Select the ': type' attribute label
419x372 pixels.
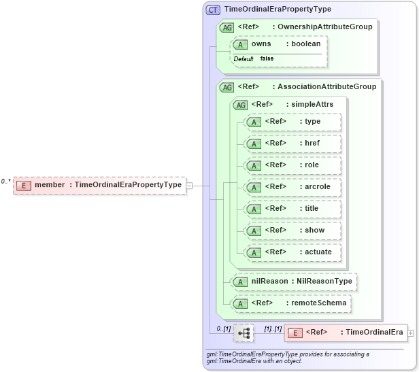click(310, 121)
